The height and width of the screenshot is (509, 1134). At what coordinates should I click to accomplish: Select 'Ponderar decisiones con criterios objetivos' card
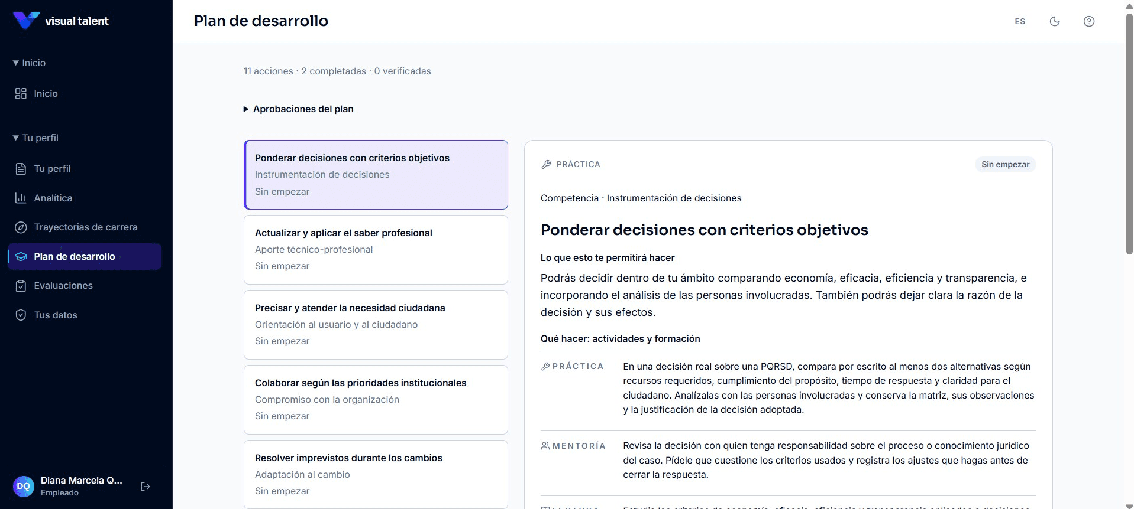pyautogui.click(x=376, y=175)
